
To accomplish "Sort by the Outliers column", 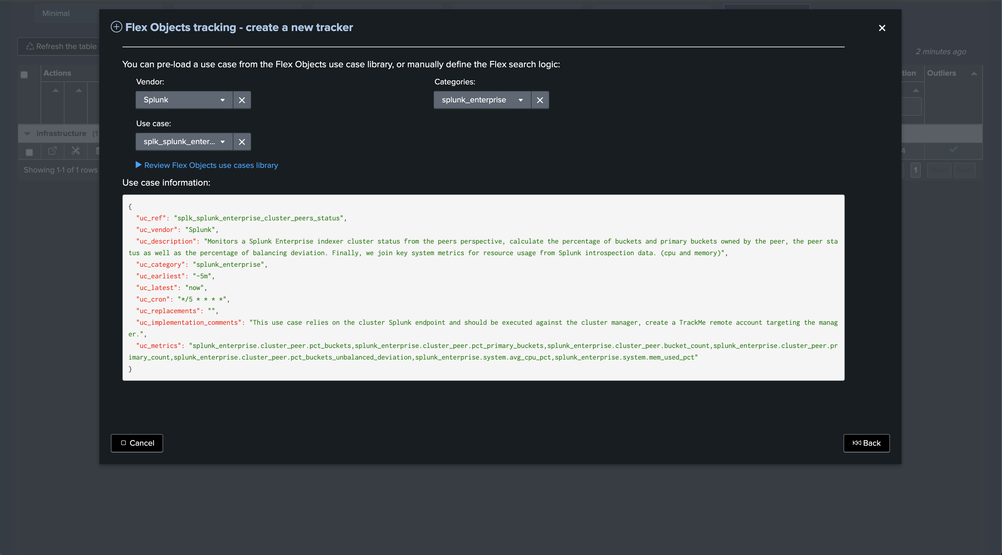I will click(x=974, y=73).
